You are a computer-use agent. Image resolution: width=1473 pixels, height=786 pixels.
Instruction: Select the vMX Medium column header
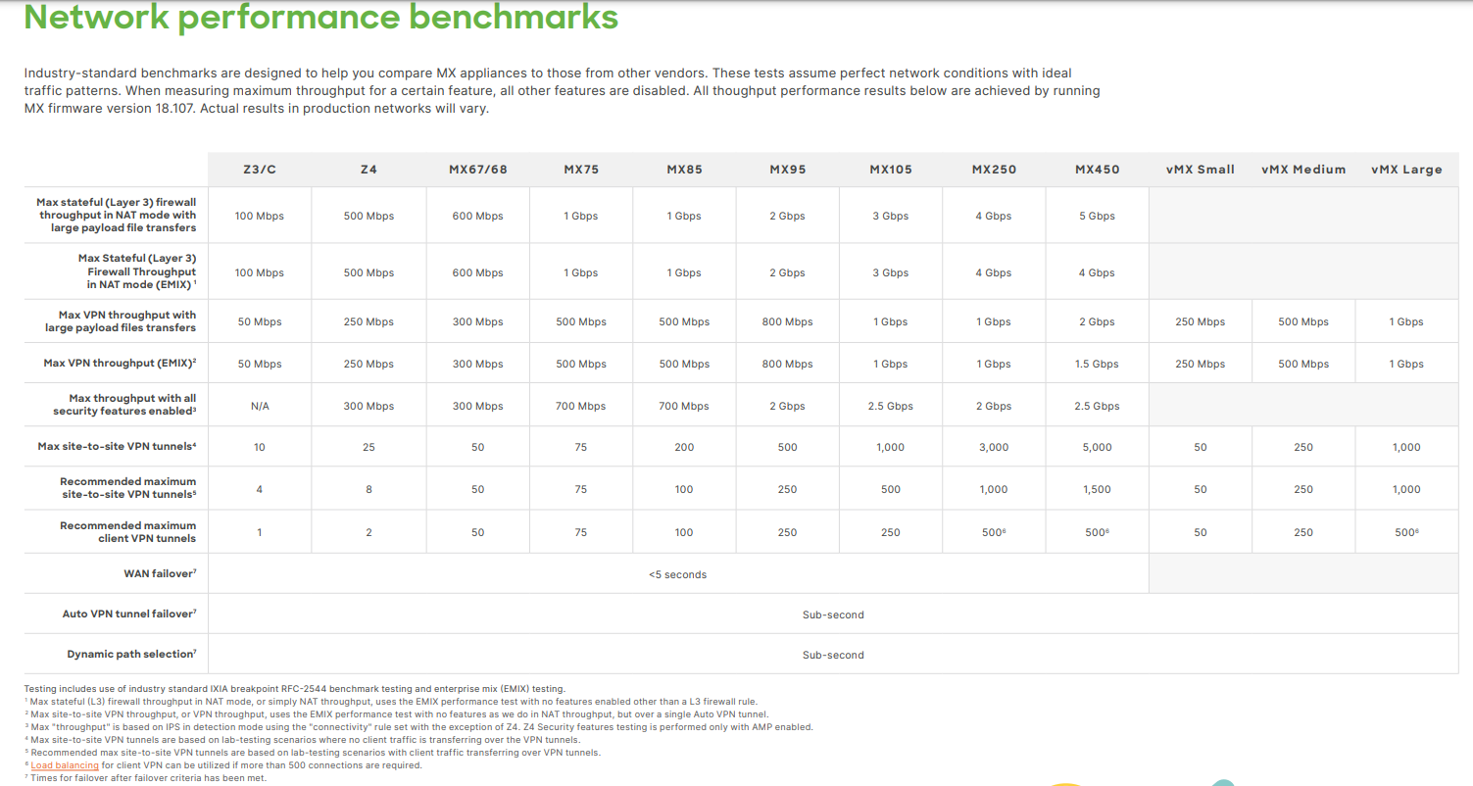click(1302, 169)
